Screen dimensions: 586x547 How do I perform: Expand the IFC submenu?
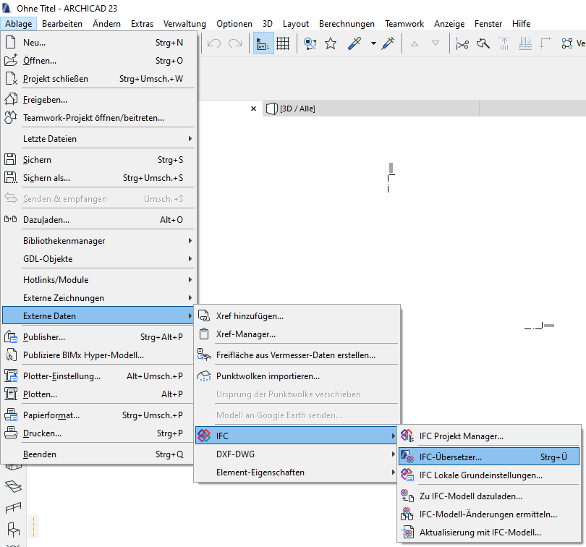(x=297, y=436)
